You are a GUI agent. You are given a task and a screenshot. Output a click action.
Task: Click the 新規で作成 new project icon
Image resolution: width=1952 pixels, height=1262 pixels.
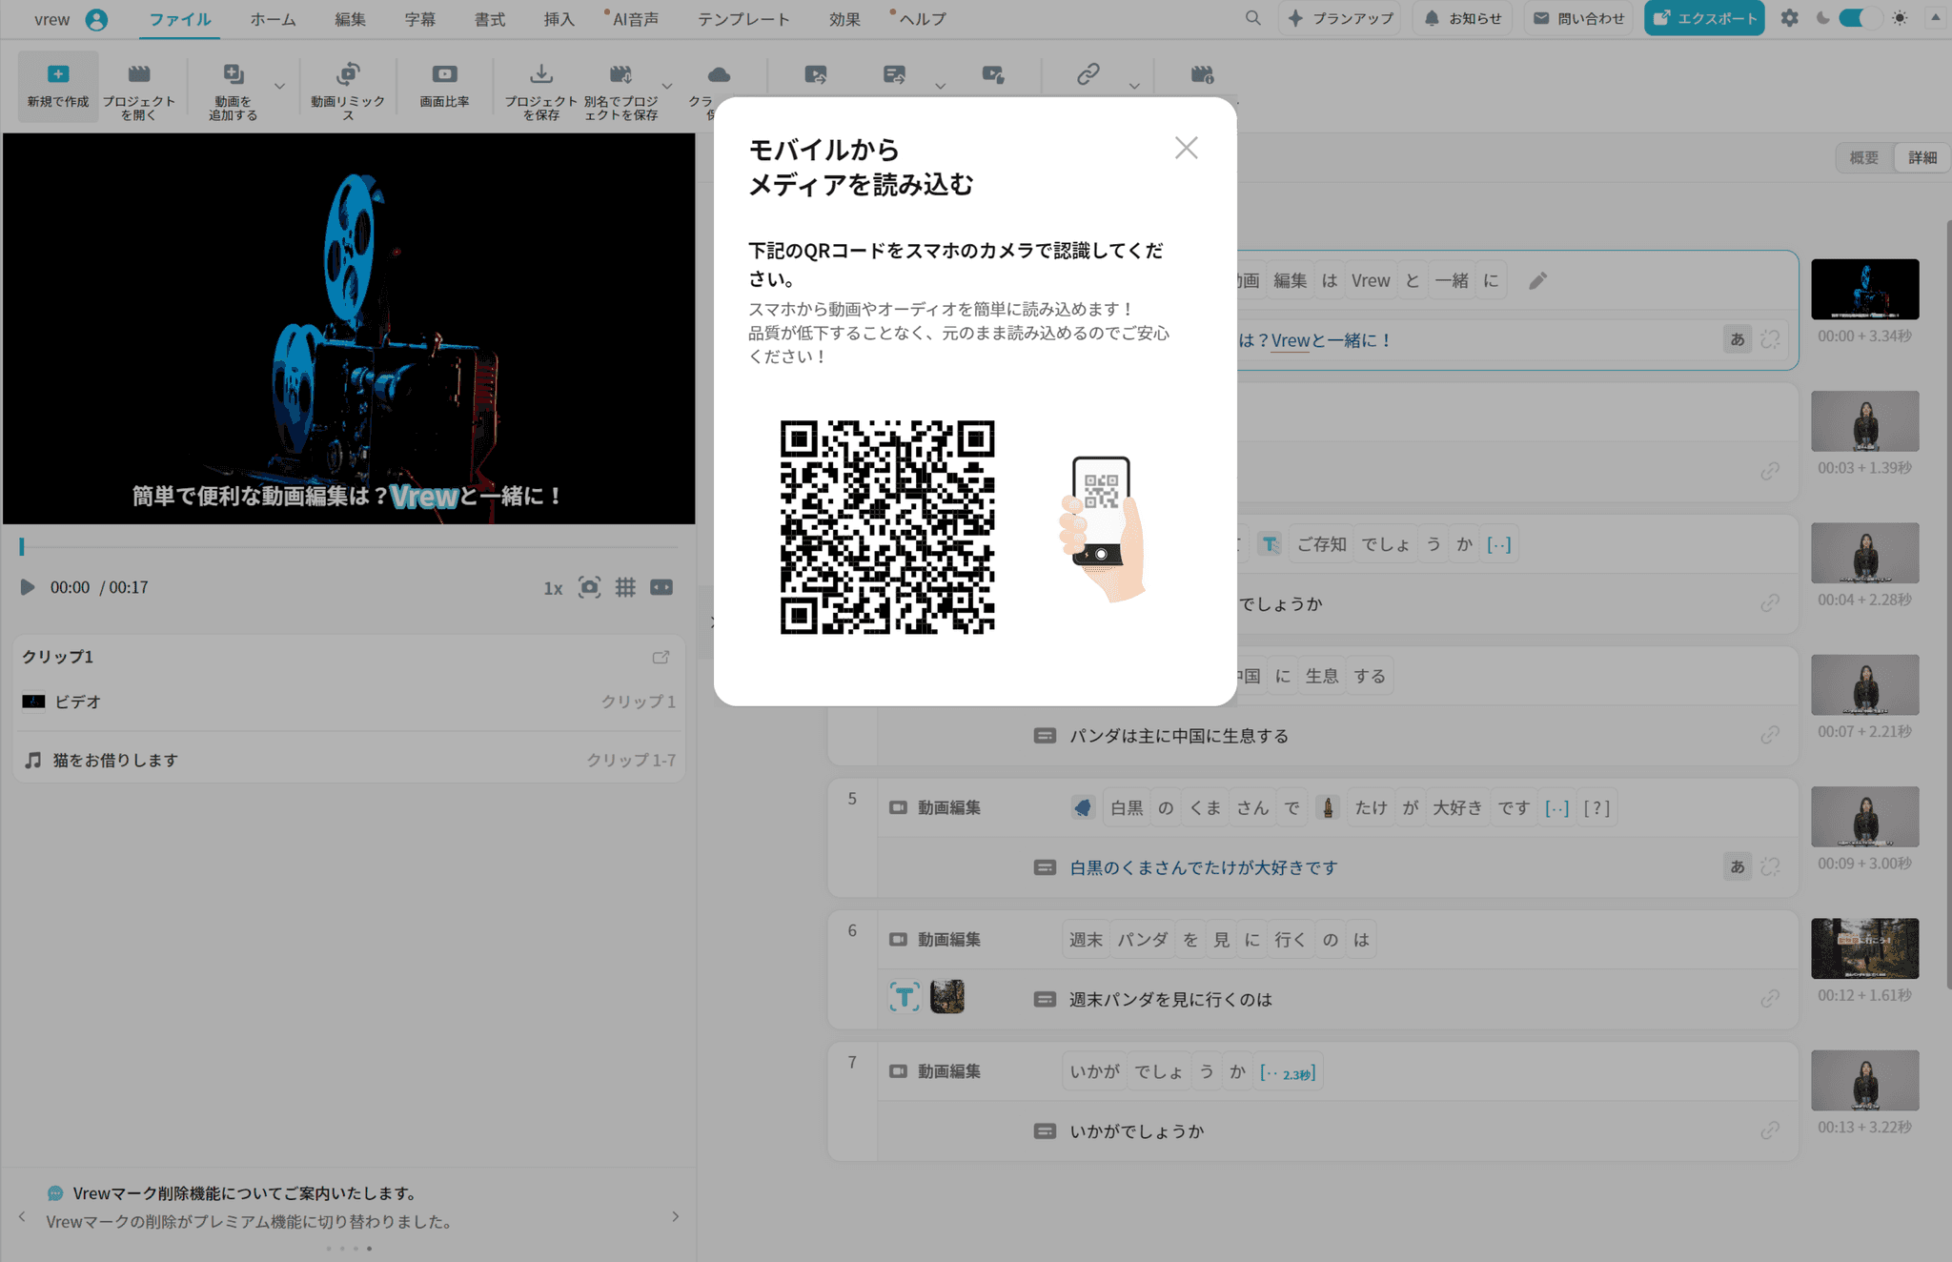click(58, 75)
